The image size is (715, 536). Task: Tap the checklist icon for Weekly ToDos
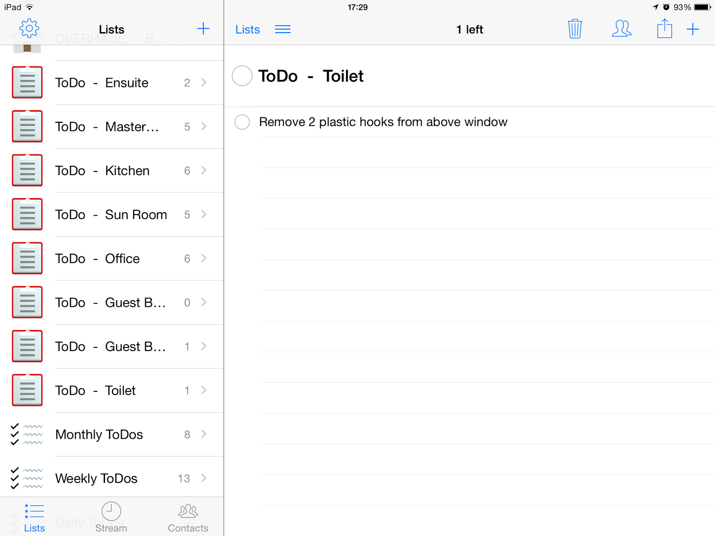click(27, 478)
